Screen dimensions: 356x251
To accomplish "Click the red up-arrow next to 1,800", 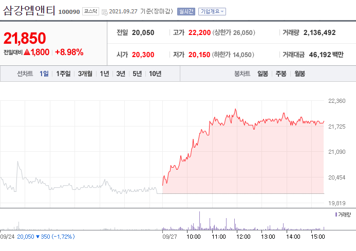I will 27,52.
